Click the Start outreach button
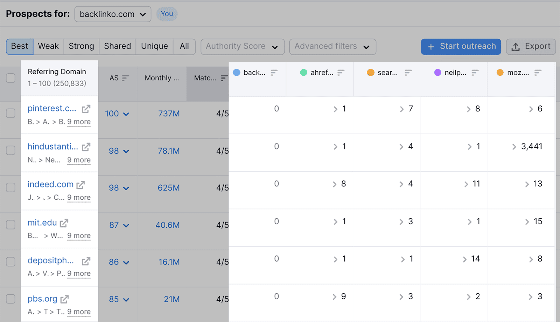Screen dimensions: 560x322 pos(461,46)
